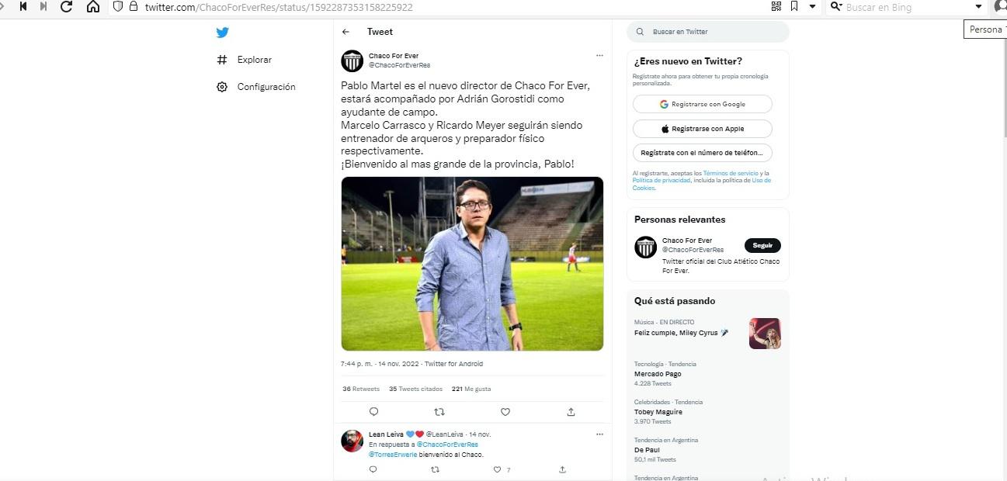
Task: Open the QR code page tool
Action: (776, 7)
